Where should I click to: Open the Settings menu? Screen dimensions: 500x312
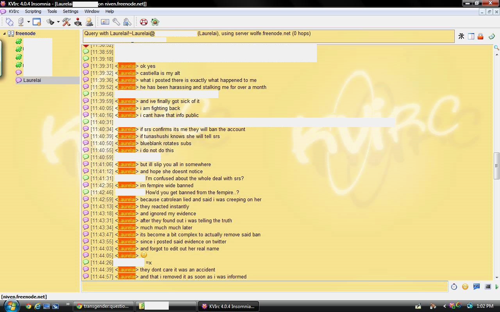(x=70, y=11)
